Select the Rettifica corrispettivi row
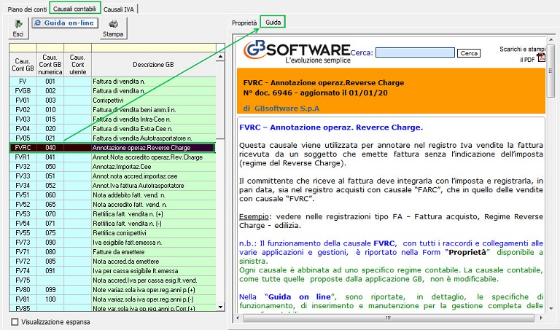 coord(112,233)
